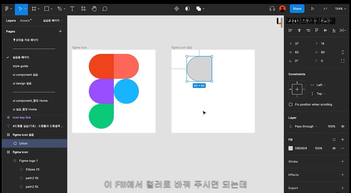Open the ui design 실습 page
This screenshot has height=193, width=351.
22,83
